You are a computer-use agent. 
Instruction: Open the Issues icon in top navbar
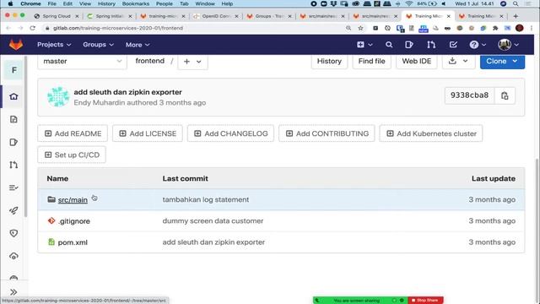pos(408,45)
